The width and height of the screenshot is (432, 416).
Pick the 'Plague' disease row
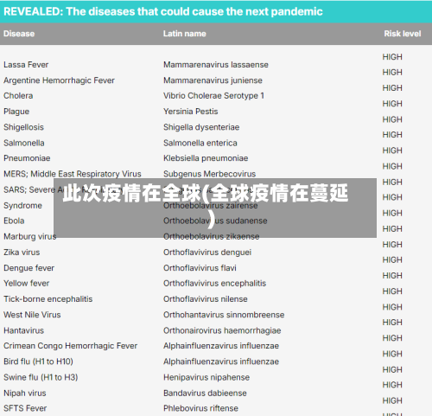click(x=16, y=112)
